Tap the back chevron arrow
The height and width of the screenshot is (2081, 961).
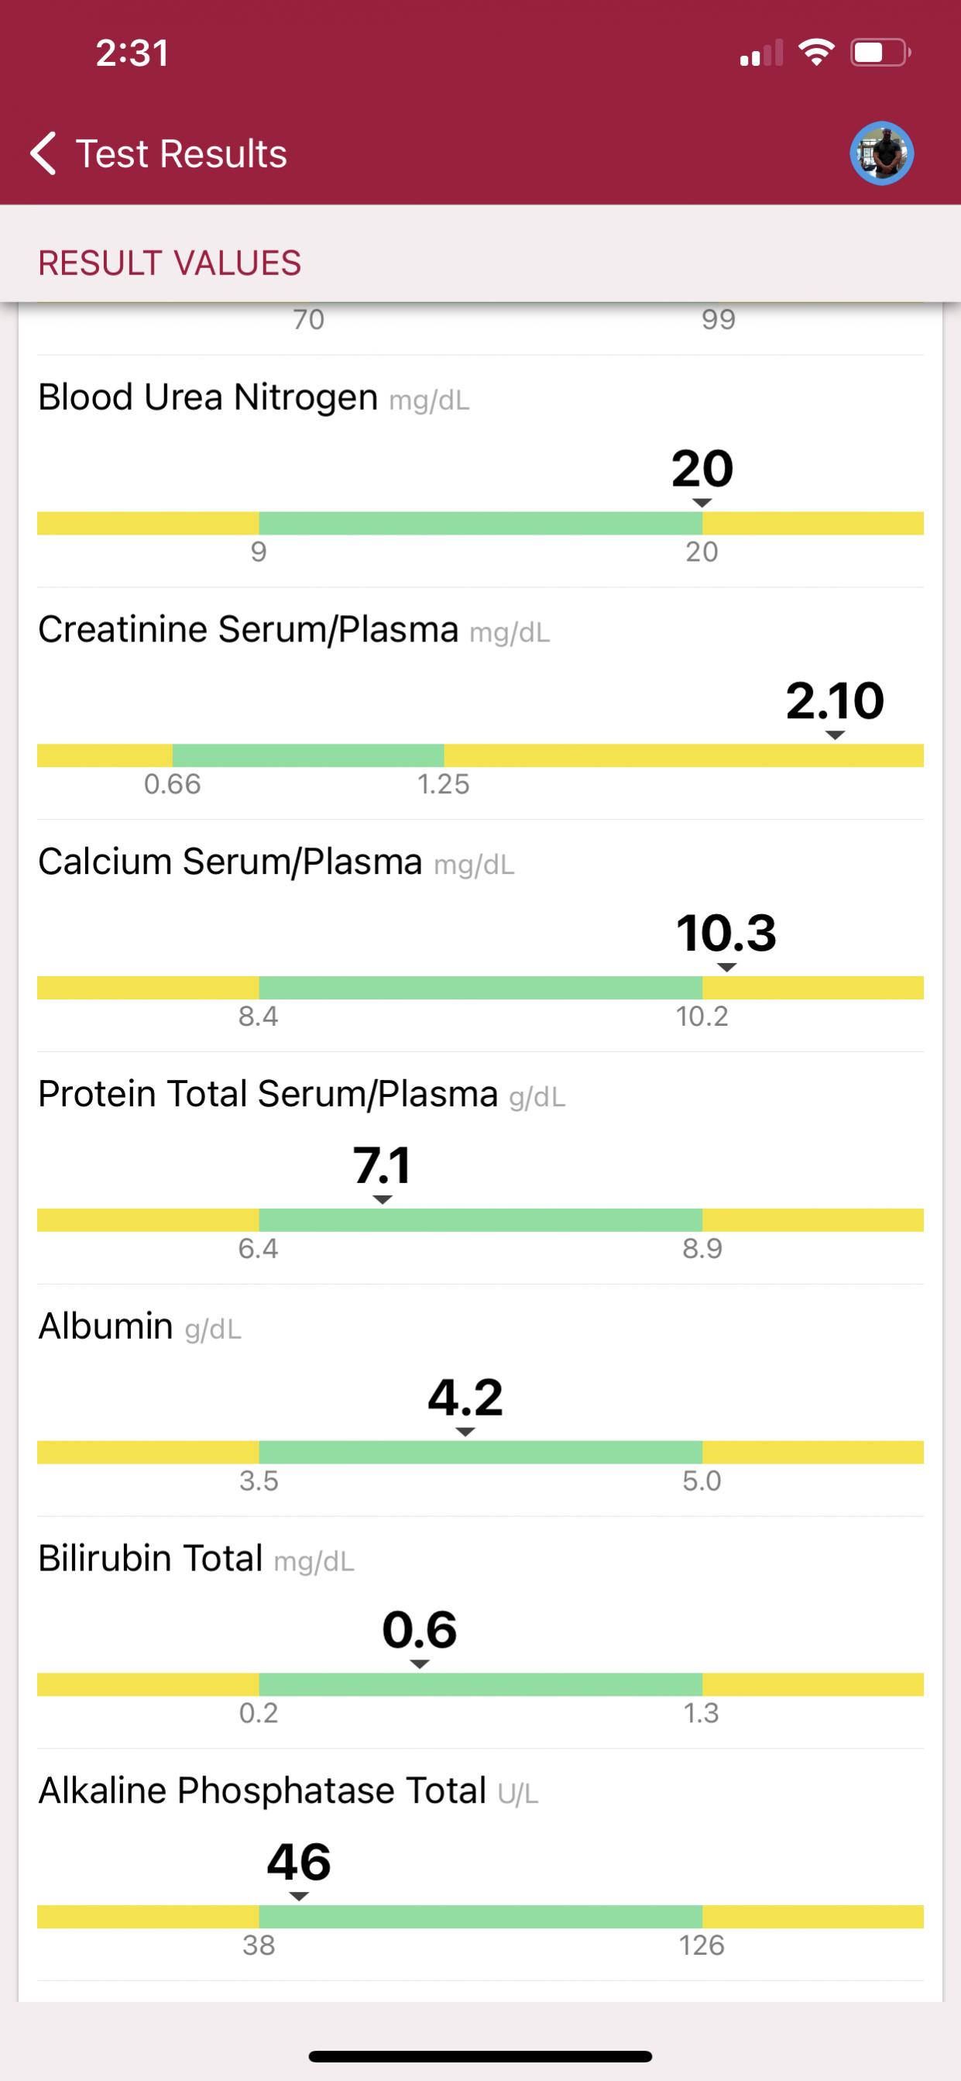click(43, 153)
